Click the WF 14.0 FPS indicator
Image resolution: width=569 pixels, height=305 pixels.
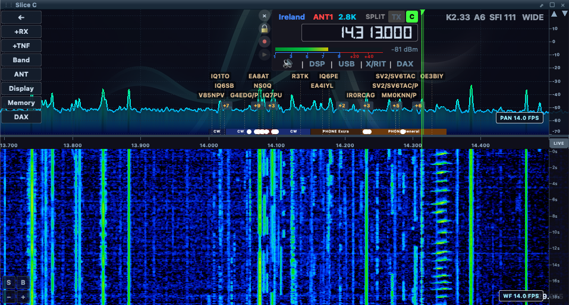click(521, 296)
